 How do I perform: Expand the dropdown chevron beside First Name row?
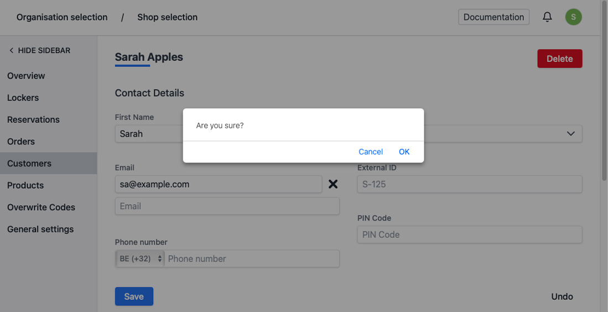(x=571, y=134)
